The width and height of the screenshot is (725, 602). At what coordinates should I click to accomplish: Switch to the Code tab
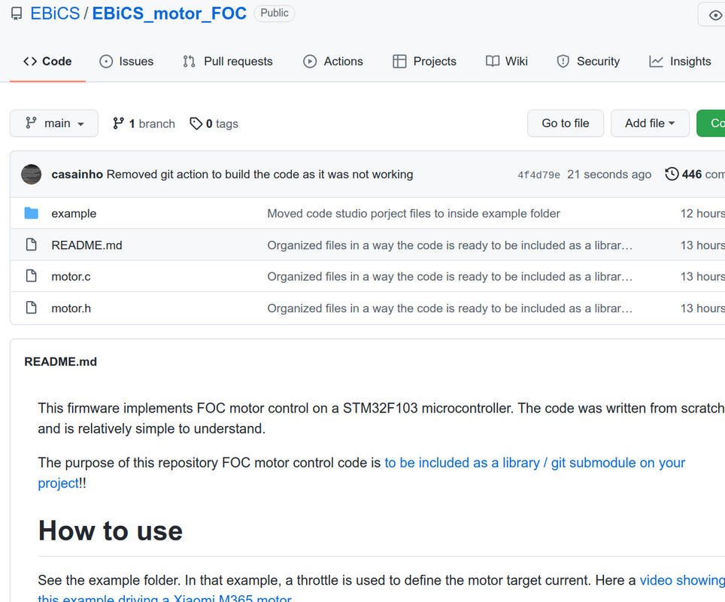47,61
